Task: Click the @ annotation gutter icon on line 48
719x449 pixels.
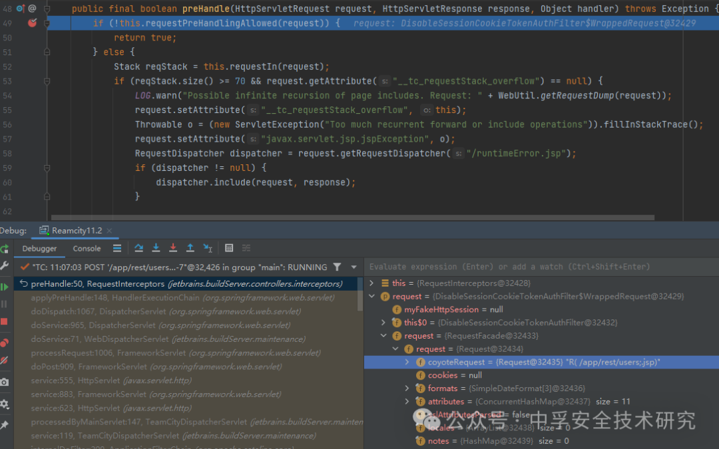Action: point(32,8)
